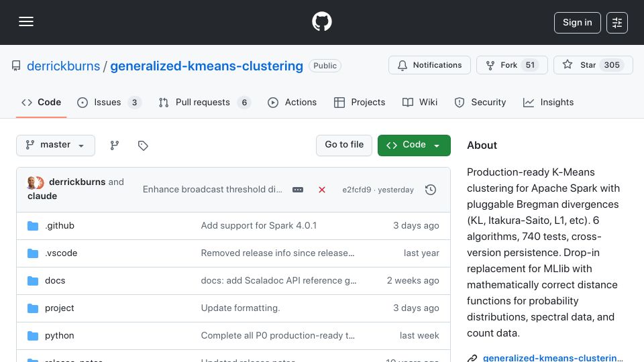The image size is (644, 362).
Task: Click the commit author avatars
Action: coord(36,182)
